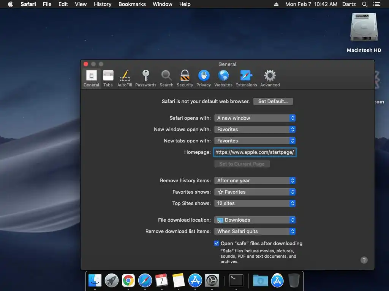The width and height of the screenshot is (389, 291).
Task: Open the Privacy preferences pane
Action: (204, 78)
